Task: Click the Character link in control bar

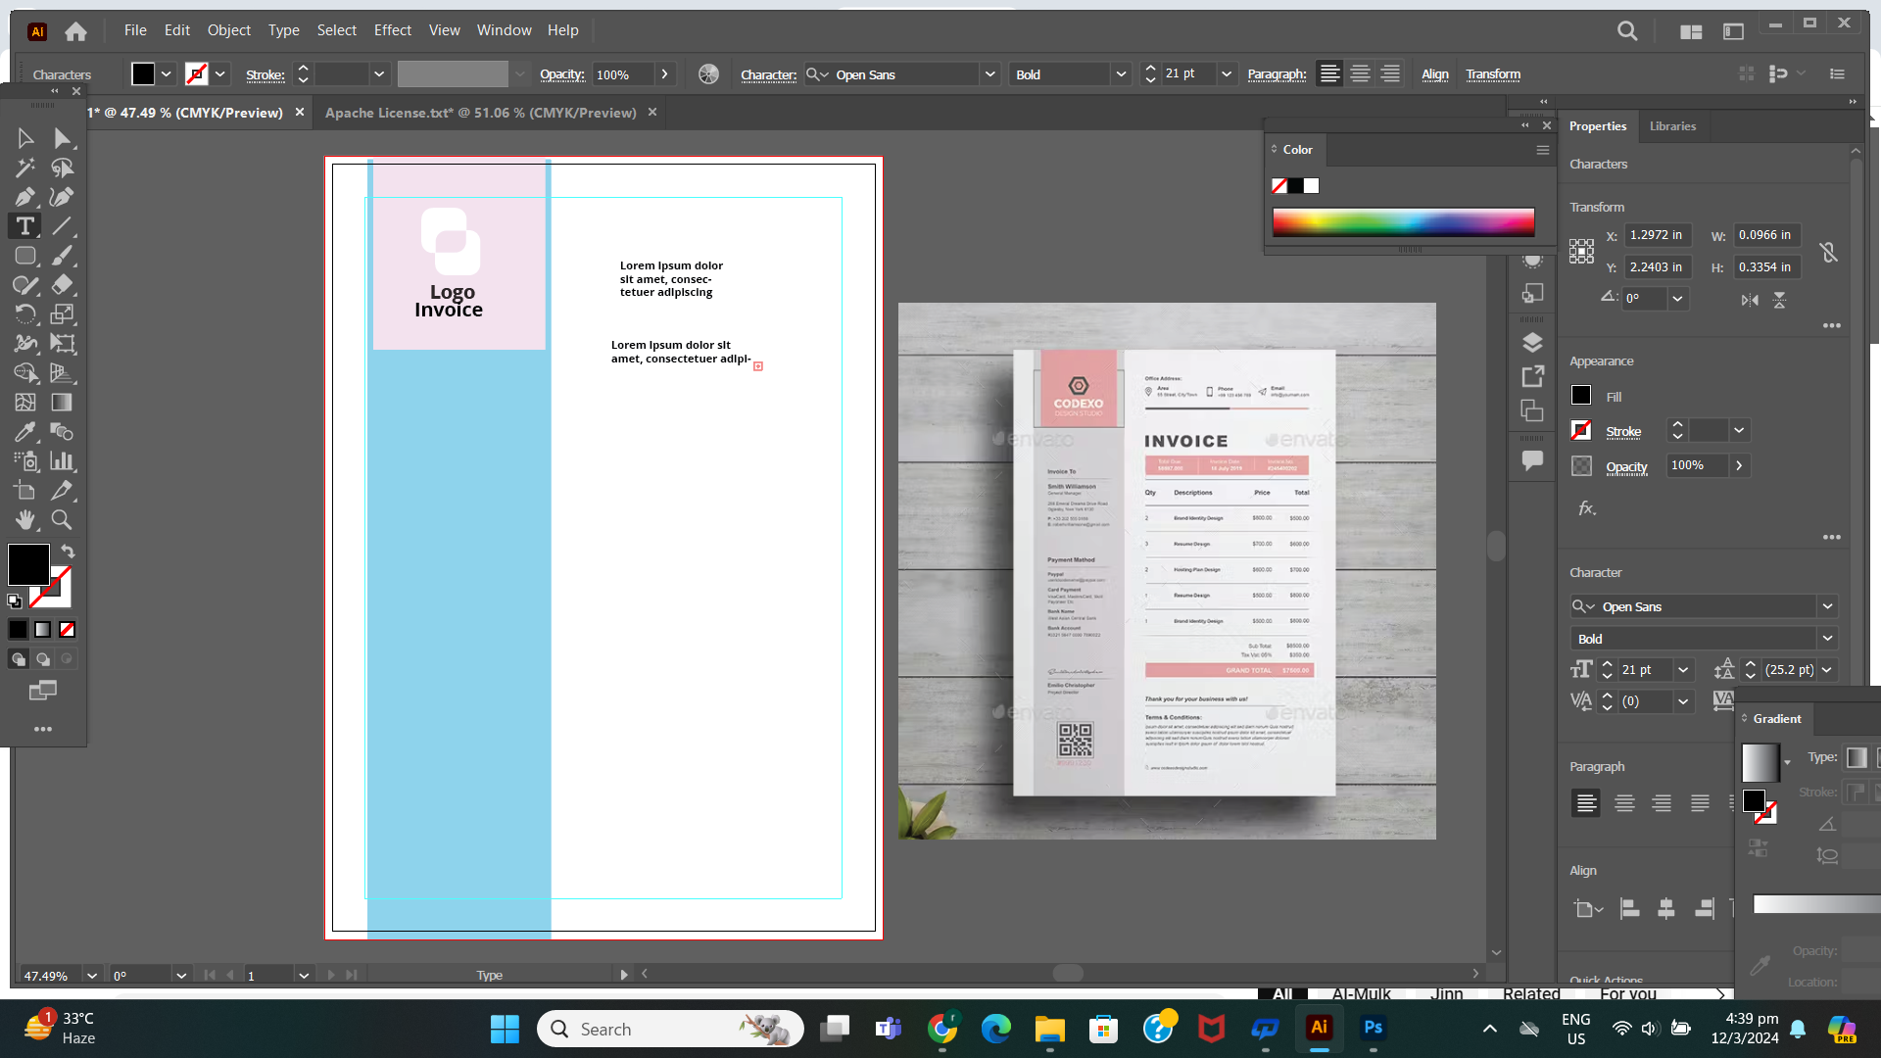Action: pyautogui.click(x=768, y=74)
